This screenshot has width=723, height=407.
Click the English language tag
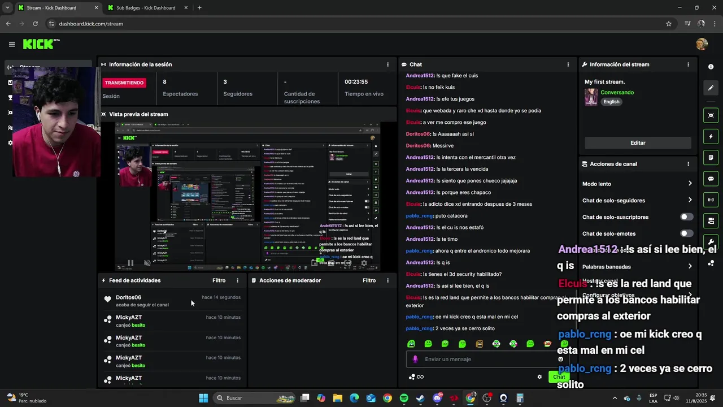coord(611,102)
